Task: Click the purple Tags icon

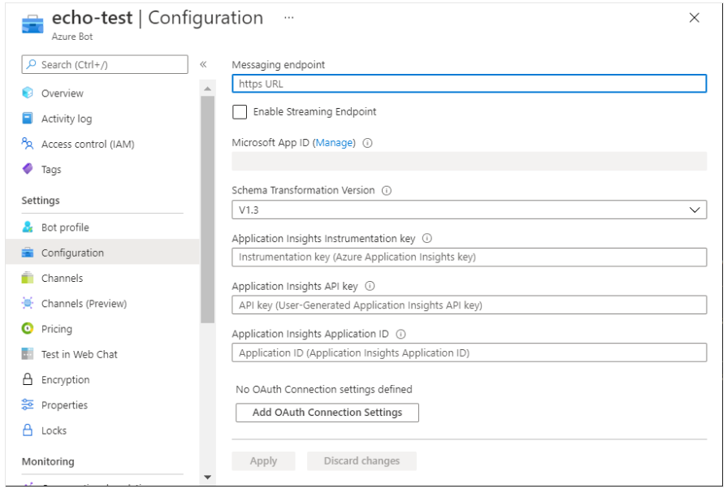Action: point(28,169)
